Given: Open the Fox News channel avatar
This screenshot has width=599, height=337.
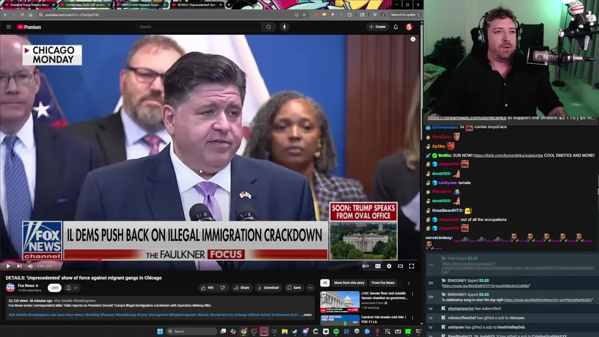Looking at the screenshot, I should (10, 288).
